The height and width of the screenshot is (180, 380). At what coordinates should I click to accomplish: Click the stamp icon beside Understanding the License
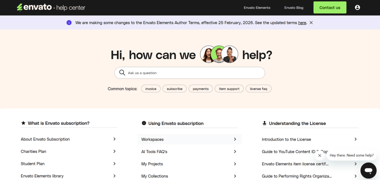pos(264,123)
